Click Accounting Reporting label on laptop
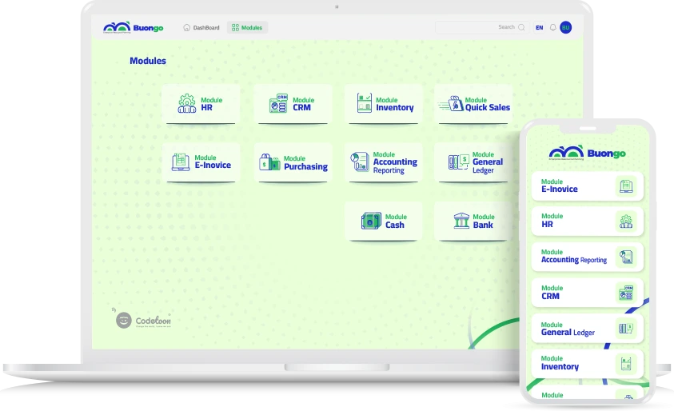 (395, 166)
